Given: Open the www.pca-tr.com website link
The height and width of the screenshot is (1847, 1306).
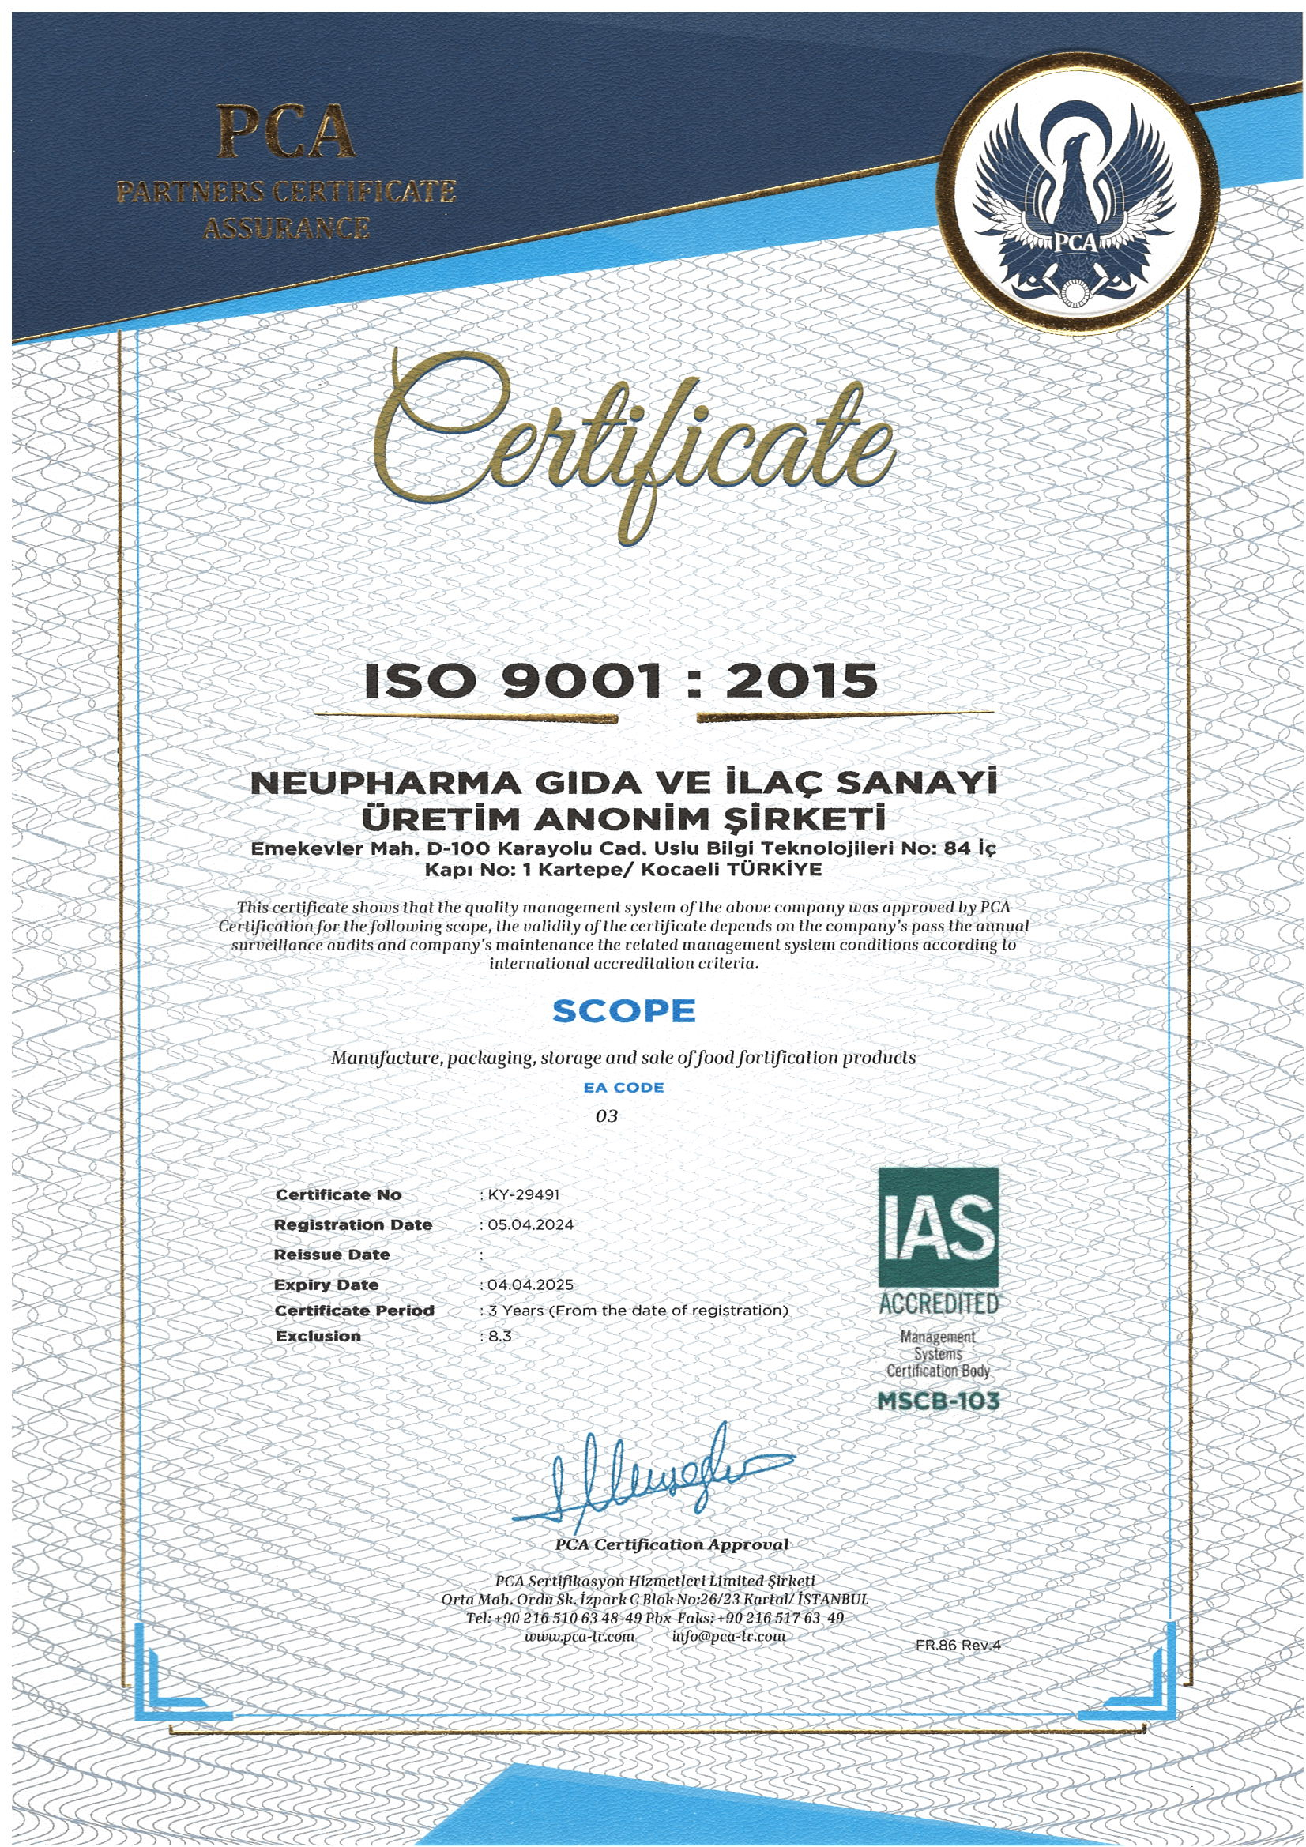Looking at the screenshot, I should point(579,1635).
